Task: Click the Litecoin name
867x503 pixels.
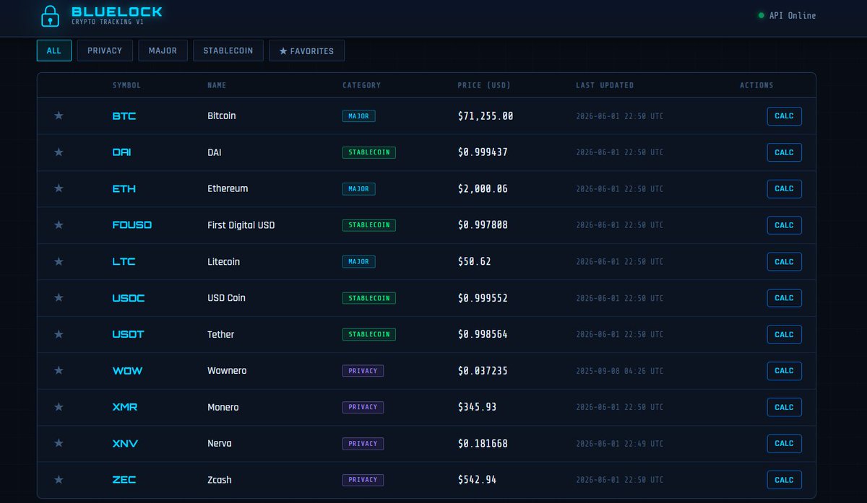Action: coord(223,261)
